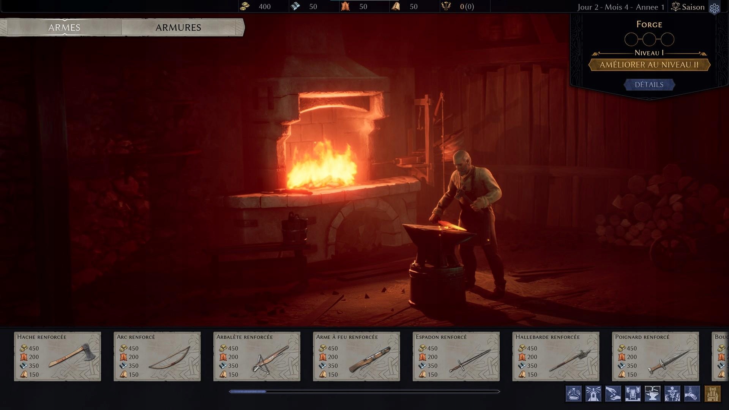Select the anvil forge icon
Screen dimensions: 729x410
pos(652,394)
